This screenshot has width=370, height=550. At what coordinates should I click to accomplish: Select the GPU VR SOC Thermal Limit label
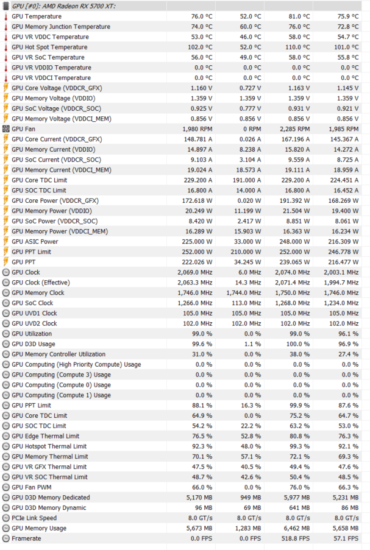coord(49,477)
